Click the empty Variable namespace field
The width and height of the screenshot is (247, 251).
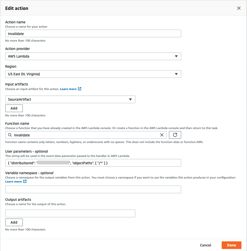(x=93, y=189)
